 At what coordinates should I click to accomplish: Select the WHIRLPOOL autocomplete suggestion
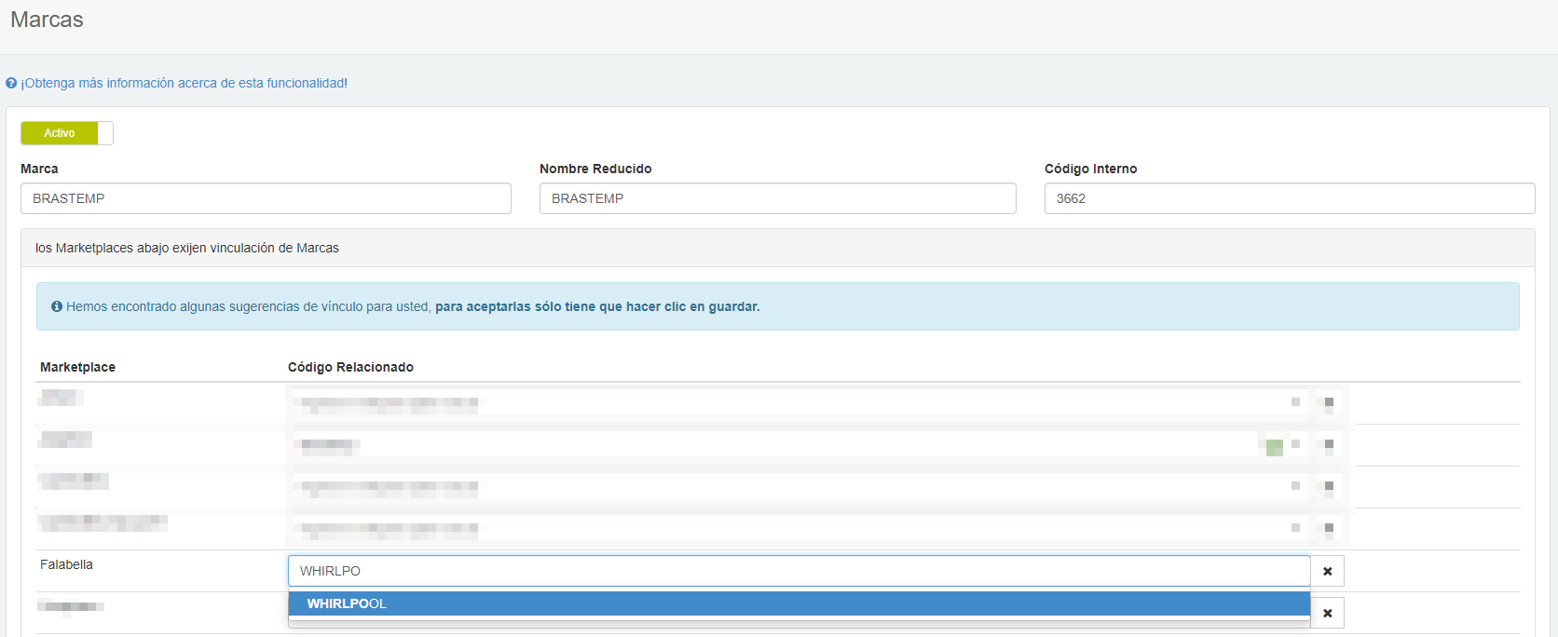coord(799,603)
